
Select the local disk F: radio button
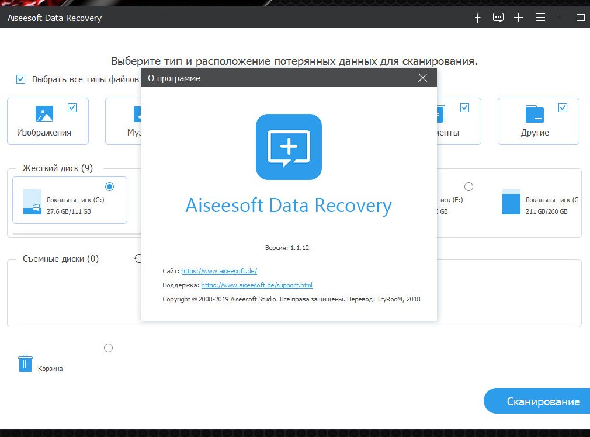pyautogui.click(x=468, y=187)
